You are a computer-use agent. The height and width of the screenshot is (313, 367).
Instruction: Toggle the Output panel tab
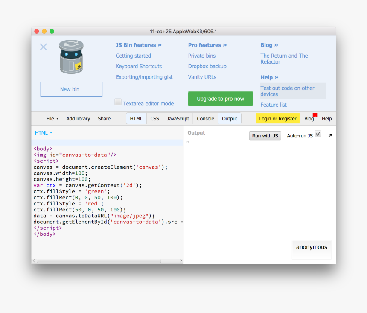point(230,119)
